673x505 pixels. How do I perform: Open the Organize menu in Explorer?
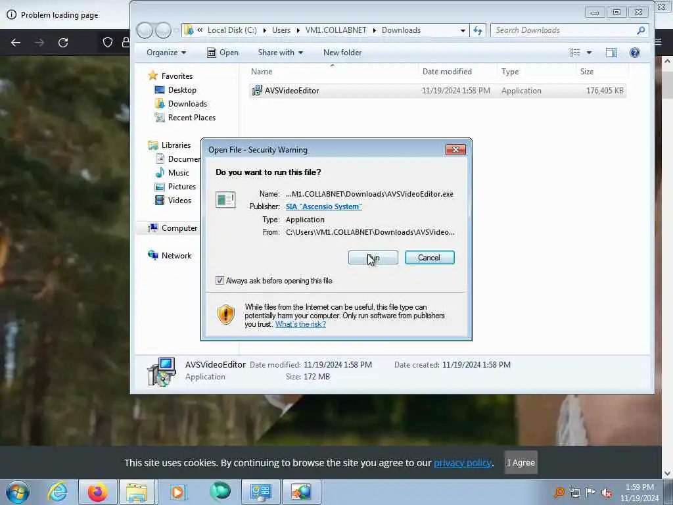coord(166,53)
